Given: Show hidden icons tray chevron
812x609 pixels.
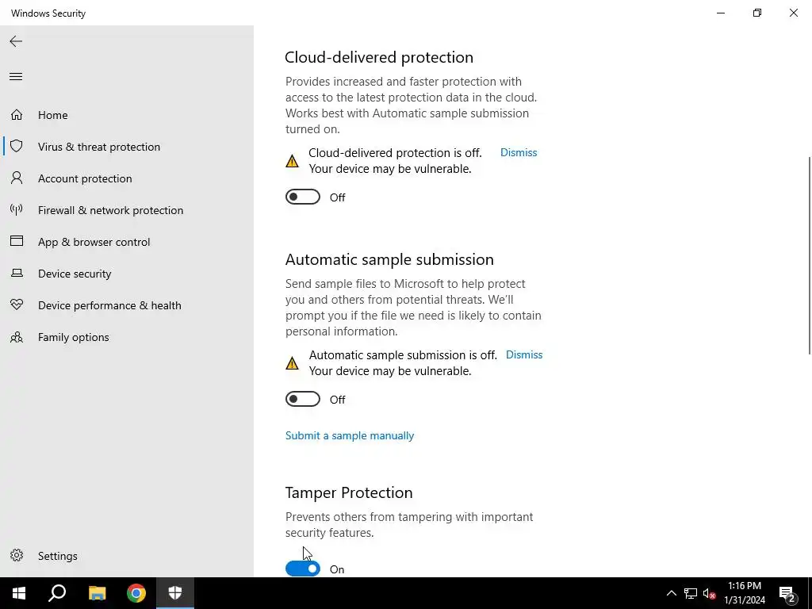Looking at the screenshot, I should point(671,593).
